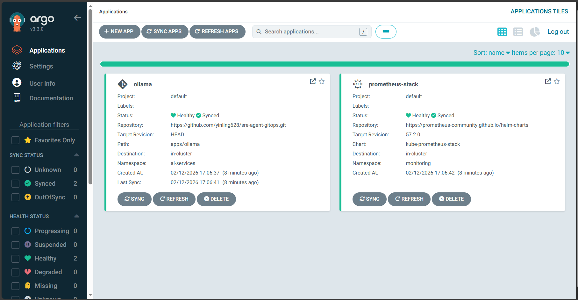Check the Unknown sync status filter
The image size is (578, 300).
pyautogui.click(x=15, y=170)
